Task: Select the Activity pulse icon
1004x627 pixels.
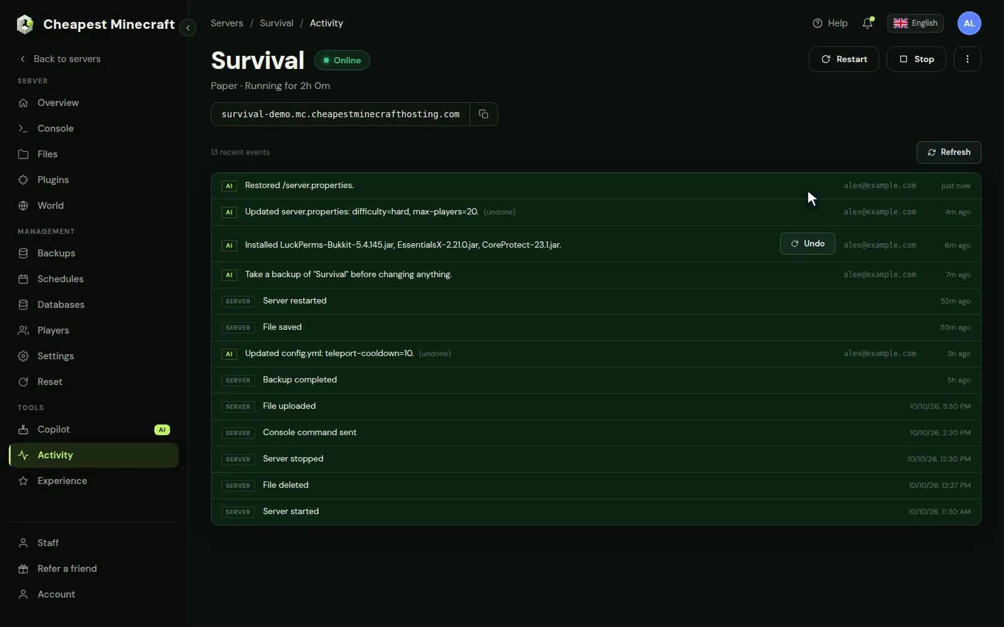Action: 23,455
